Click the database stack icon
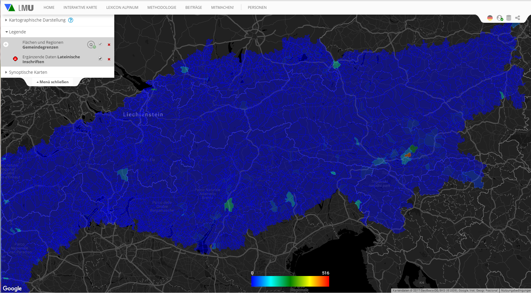 point(509,18)
